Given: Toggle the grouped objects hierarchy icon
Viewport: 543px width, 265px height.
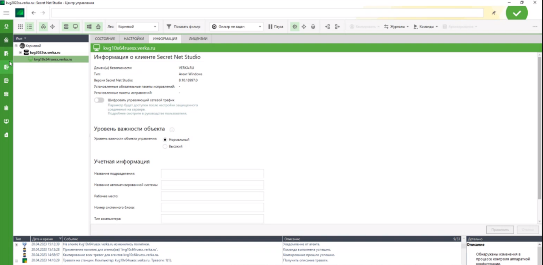Looking at the screenshot, I should click(x=43, y=27).
